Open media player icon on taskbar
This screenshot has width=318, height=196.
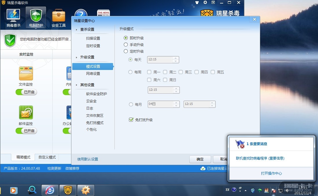(x=13, y=190)
